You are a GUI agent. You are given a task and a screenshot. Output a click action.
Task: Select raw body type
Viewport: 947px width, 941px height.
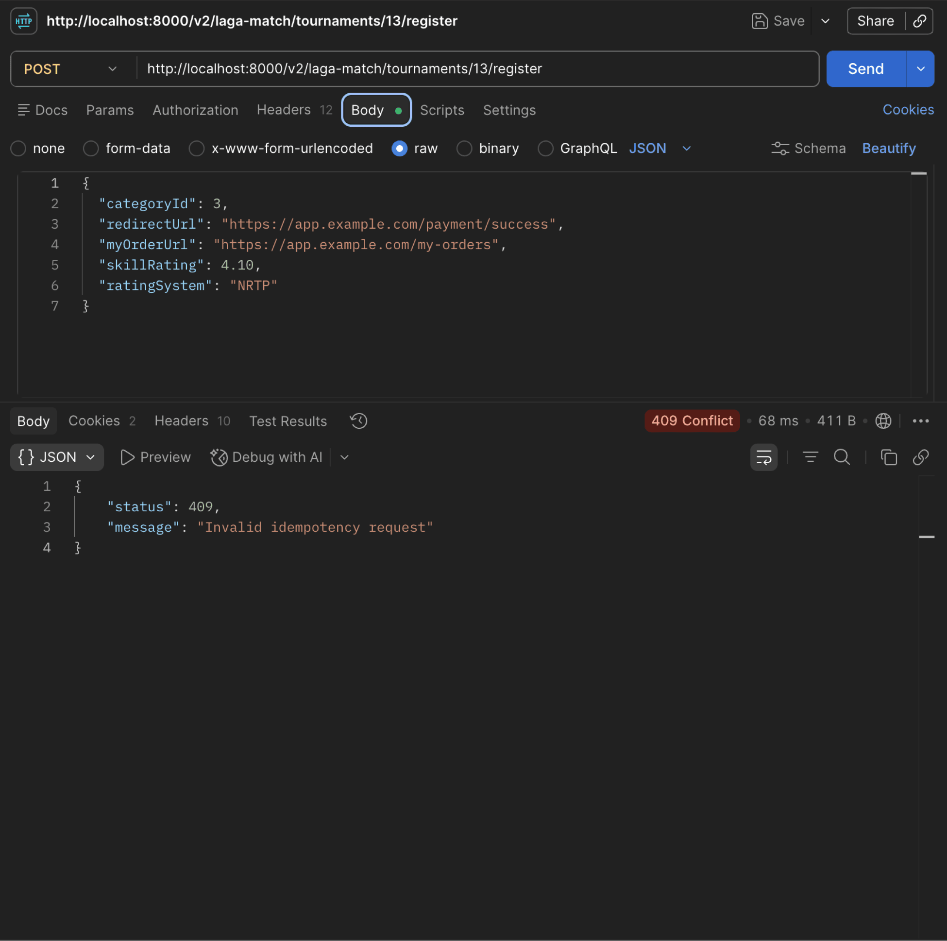pos(399,148)
